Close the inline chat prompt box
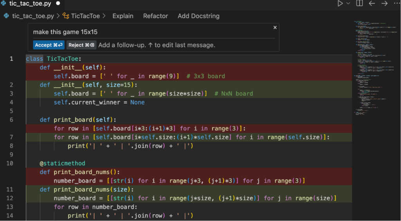Viewport: 401px width, 221px height. (275, 27)
